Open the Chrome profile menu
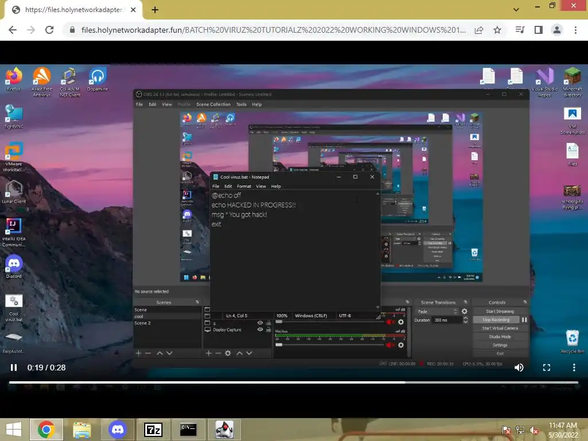The height and width of the screenshot is (441, 588). [x=557, y=30]
